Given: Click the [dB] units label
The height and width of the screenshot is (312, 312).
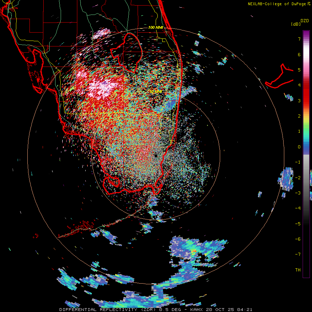Looking at the screenshot, I should tap(296, 24).
